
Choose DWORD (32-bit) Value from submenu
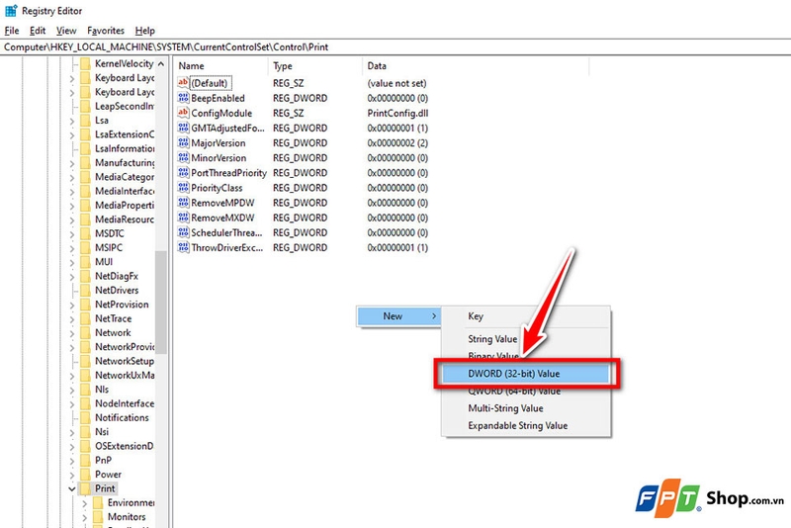[x=525, y=374]
